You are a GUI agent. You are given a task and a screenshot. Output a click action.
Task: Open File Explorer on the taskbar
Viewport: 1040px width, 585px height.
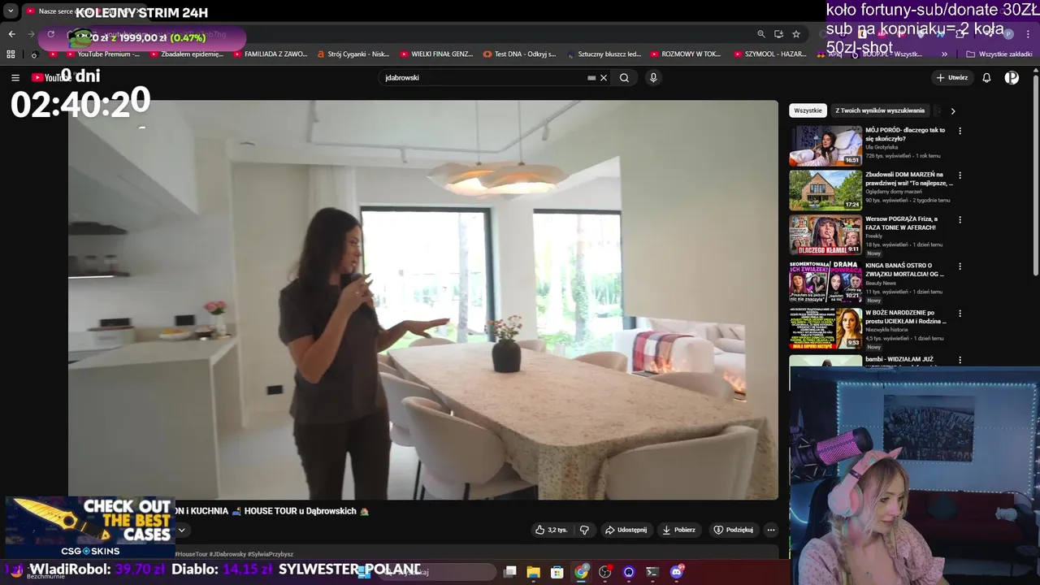tap(533, 572)
